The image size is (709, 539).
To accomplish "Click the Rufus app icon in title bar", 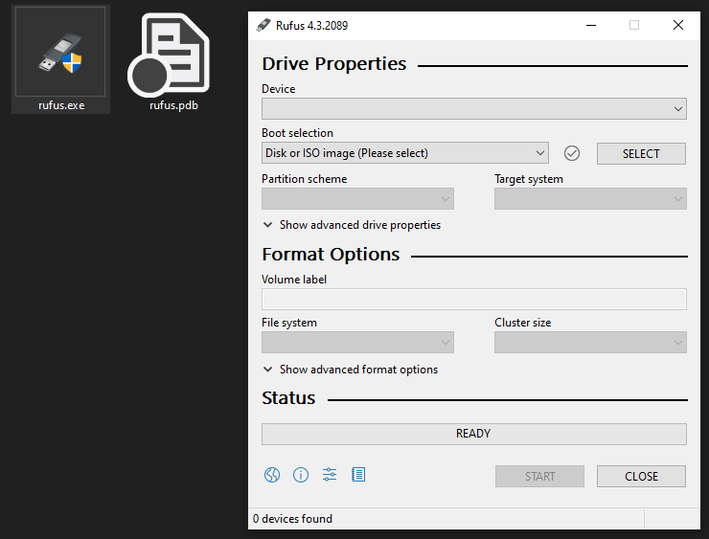I will click(263, 26).
